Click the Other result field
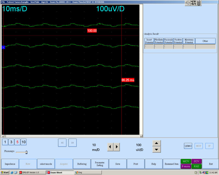 click(205, 46)
